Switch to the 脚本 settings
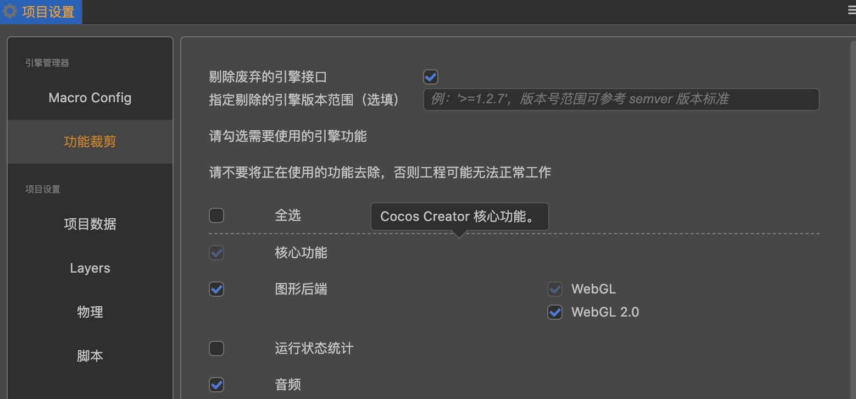 [x=90, y=356]
